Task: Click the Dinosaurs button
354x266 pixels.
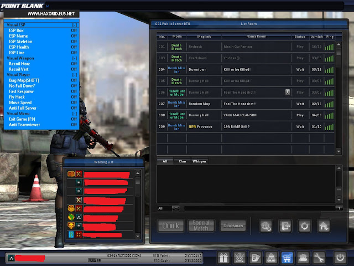Action: click(233, 226)
